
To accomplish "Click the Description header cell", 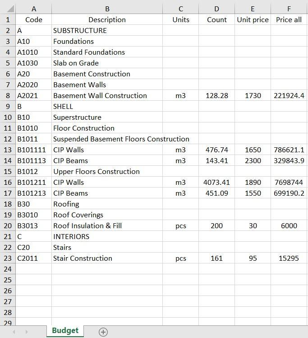I will 107,19.
